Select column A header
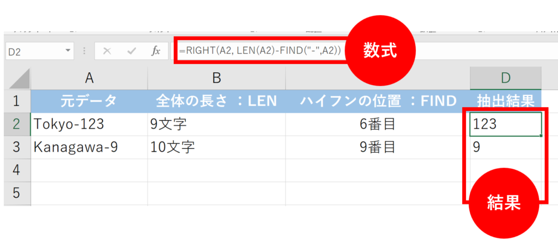558x250 pixels. tap(89, 78)
